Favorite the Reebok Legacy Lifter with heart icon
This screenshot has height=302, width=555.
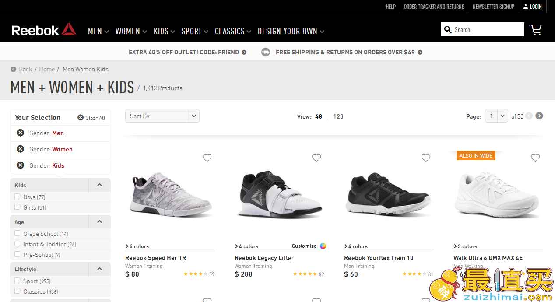coord(316,158)
